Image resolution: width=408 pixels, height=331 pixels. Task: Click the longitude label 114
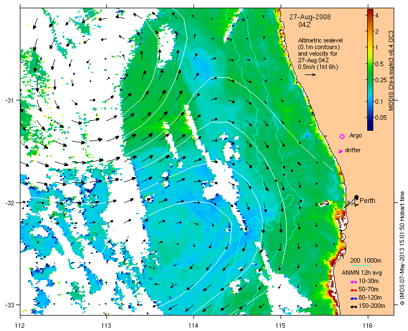coord(194,325)
